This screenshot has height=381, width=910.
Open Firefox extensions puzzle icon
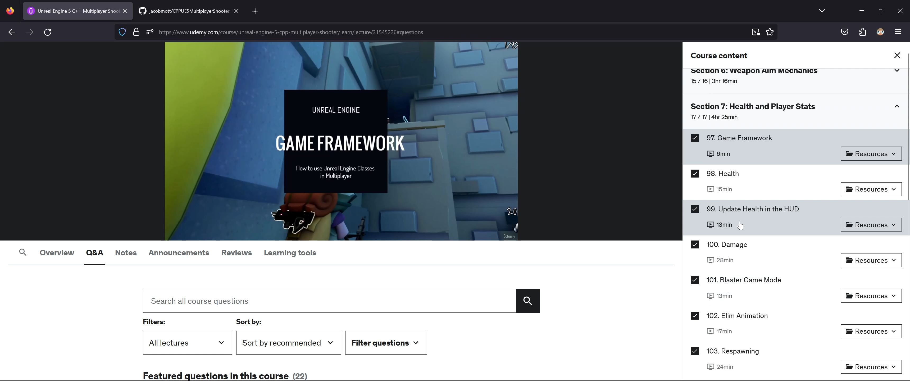click(x=862, y=32)
